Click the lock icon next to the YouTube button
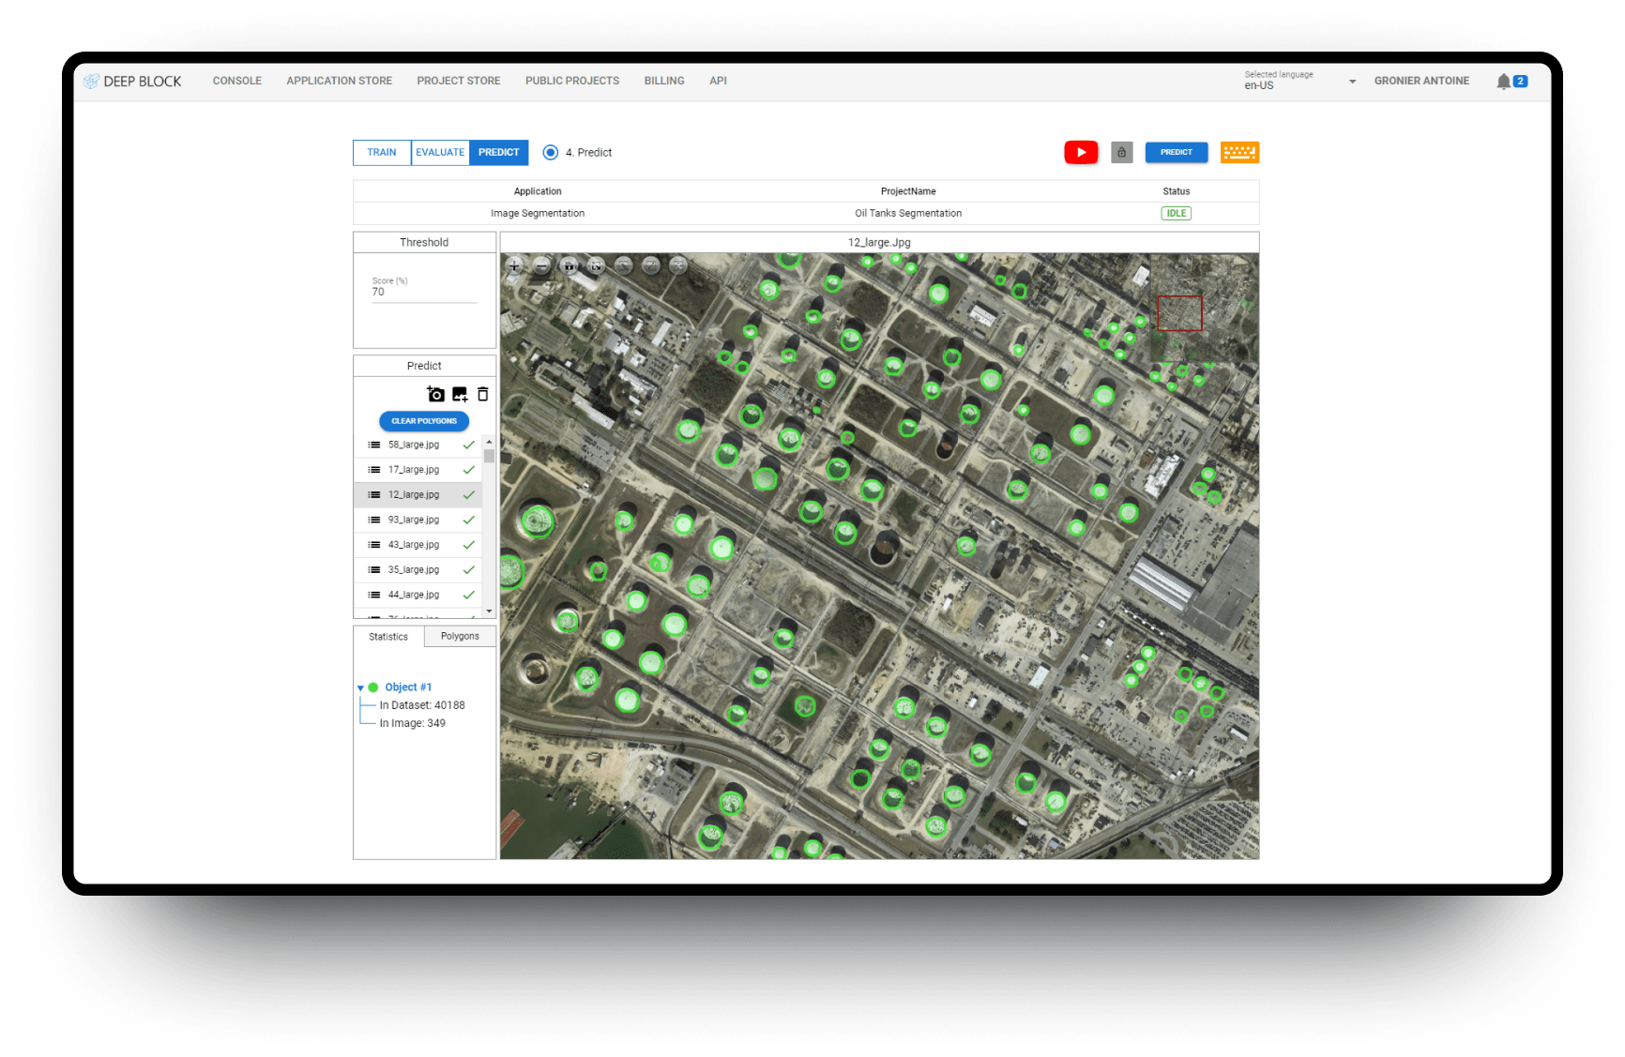 click(x=1122, y=152)
